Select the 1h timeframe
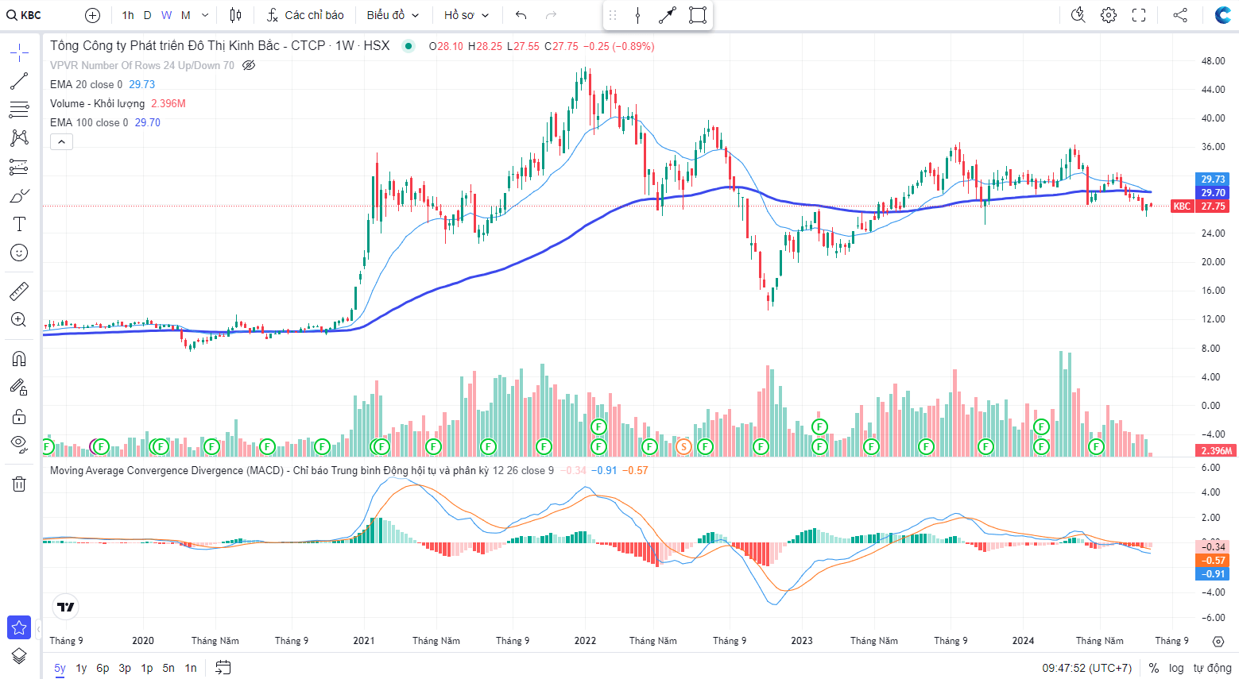The width and height of the screenshot is (1239, 679). pos(128,15)
